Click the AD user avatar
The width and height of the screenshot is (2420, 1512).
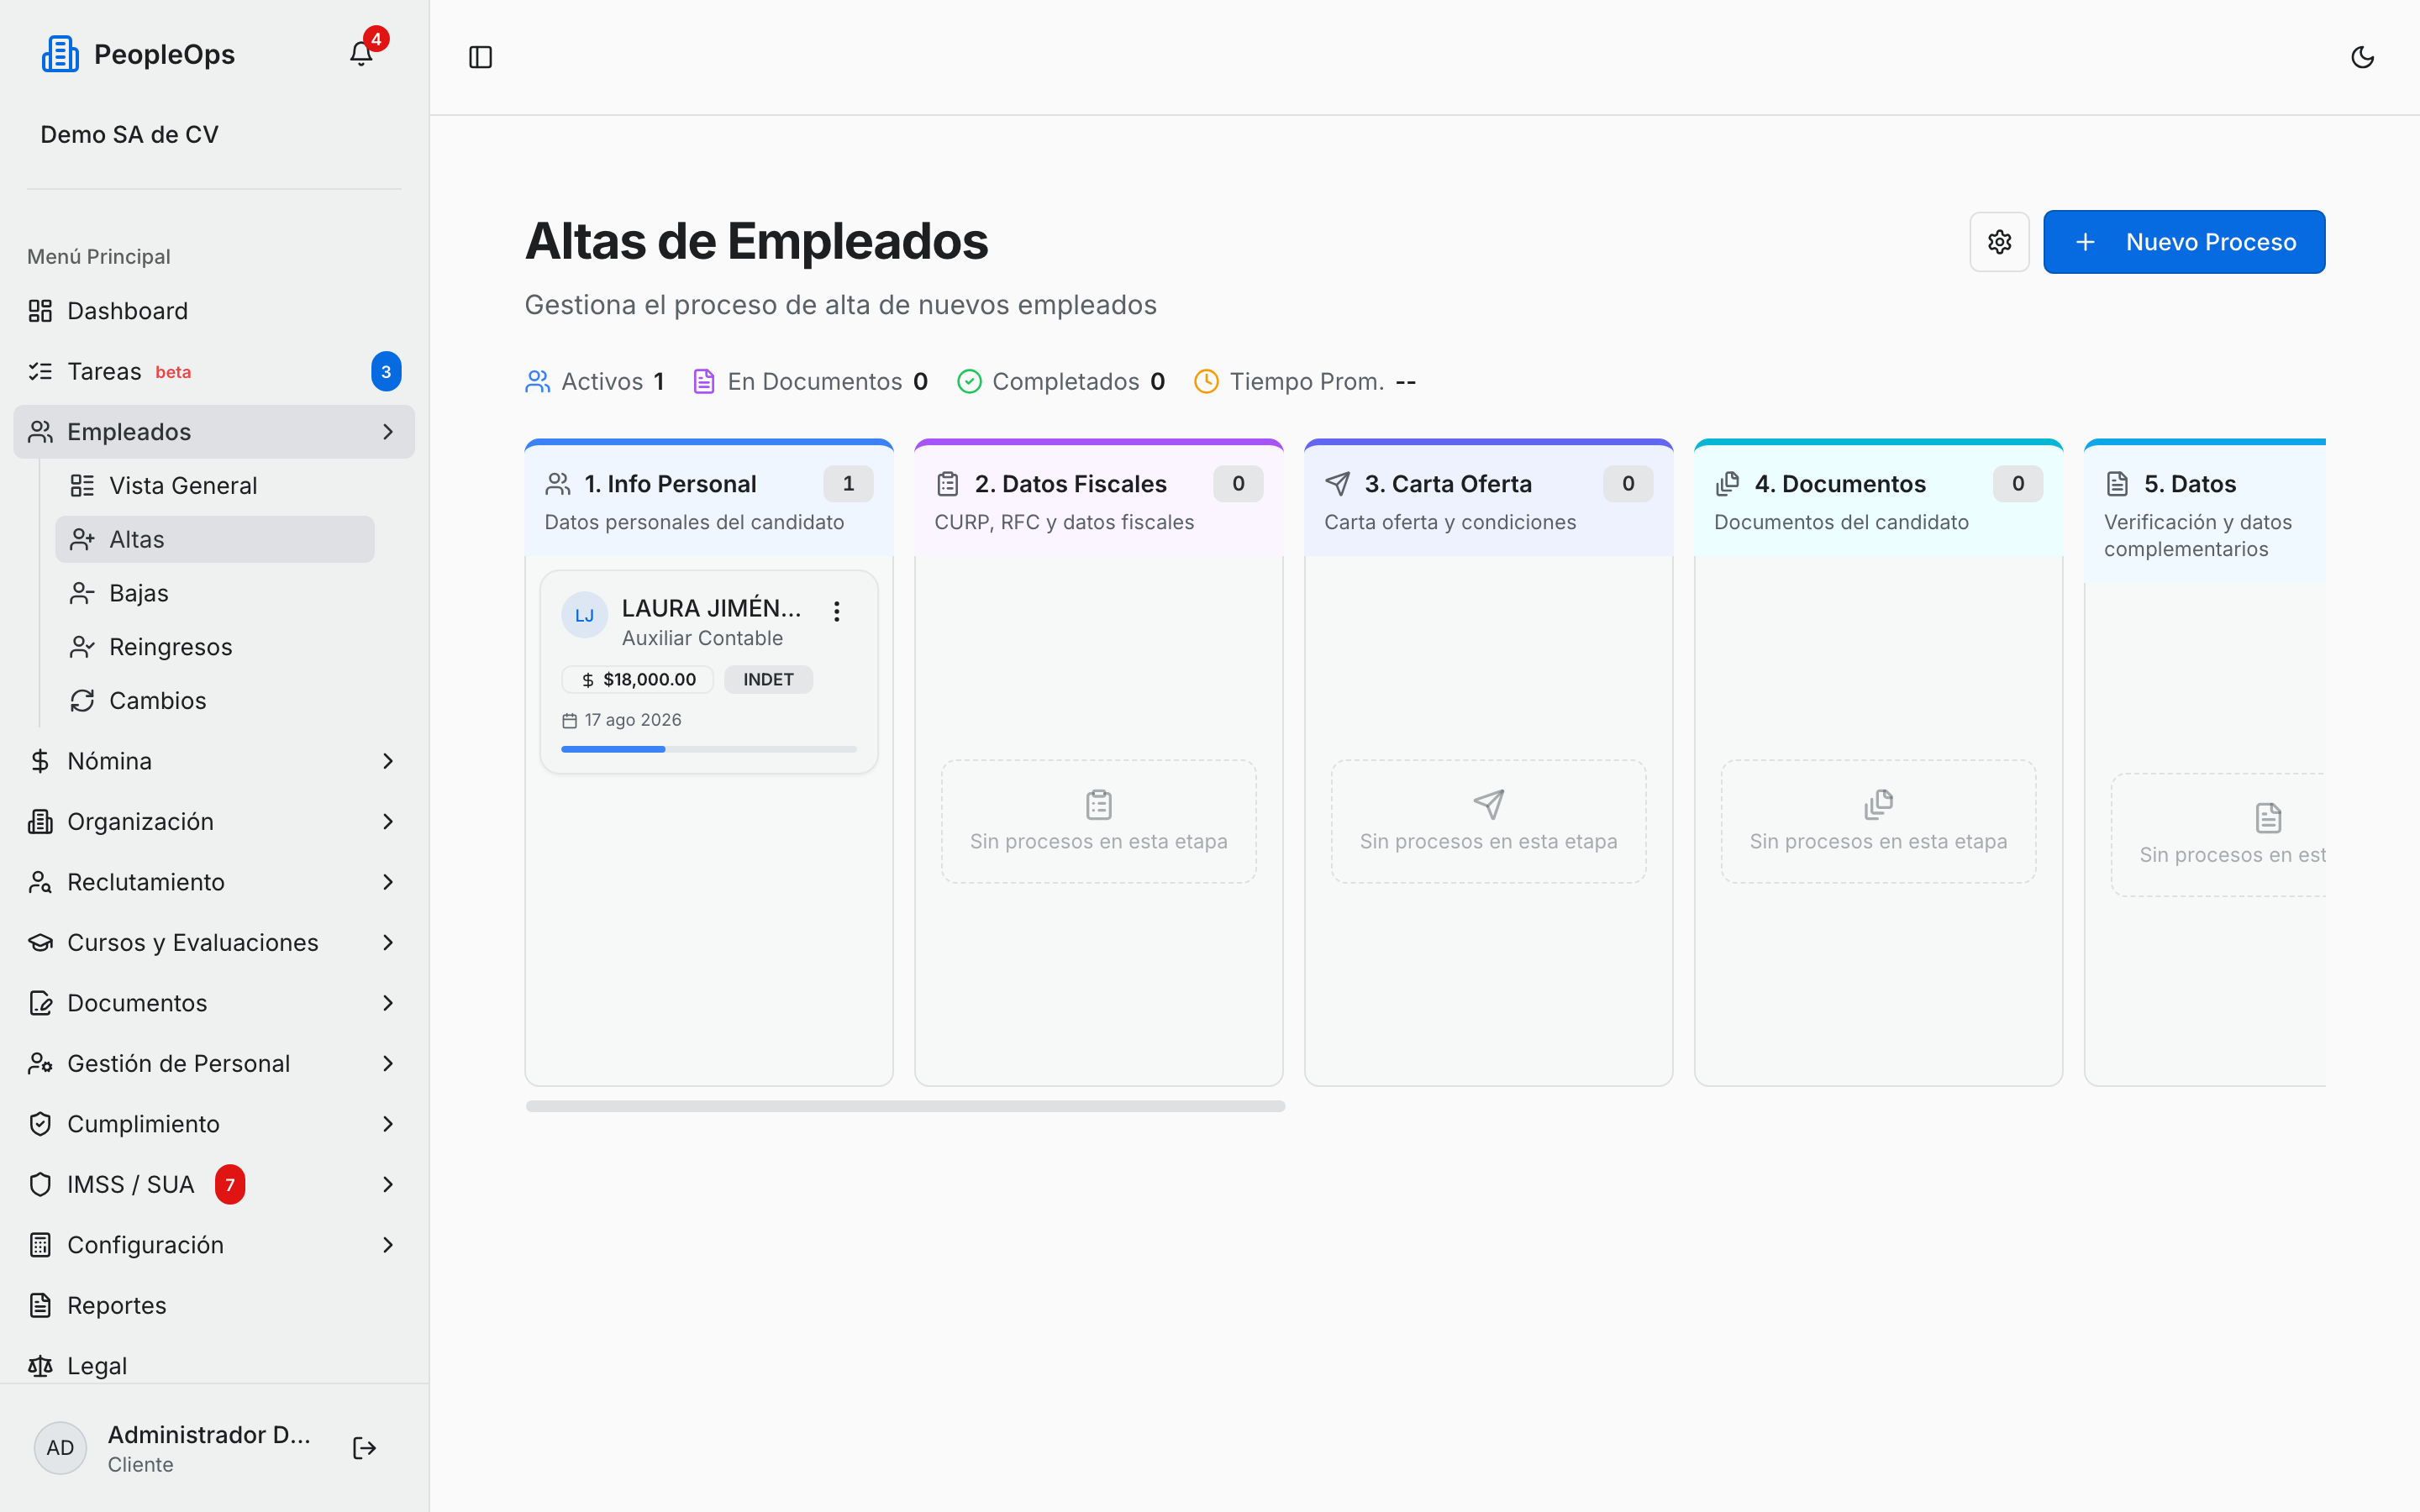click(x=60, y=1448)
